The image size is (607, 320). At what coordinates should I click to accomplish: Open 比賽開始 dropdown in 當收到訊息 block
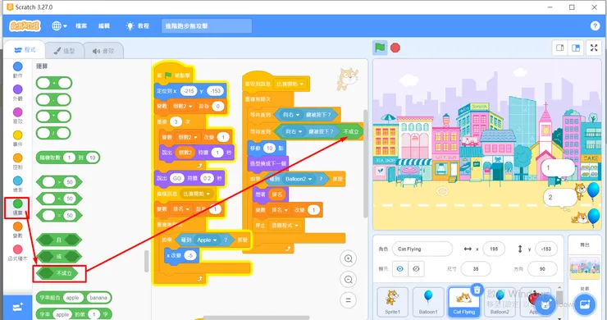[x=290, y=84]
